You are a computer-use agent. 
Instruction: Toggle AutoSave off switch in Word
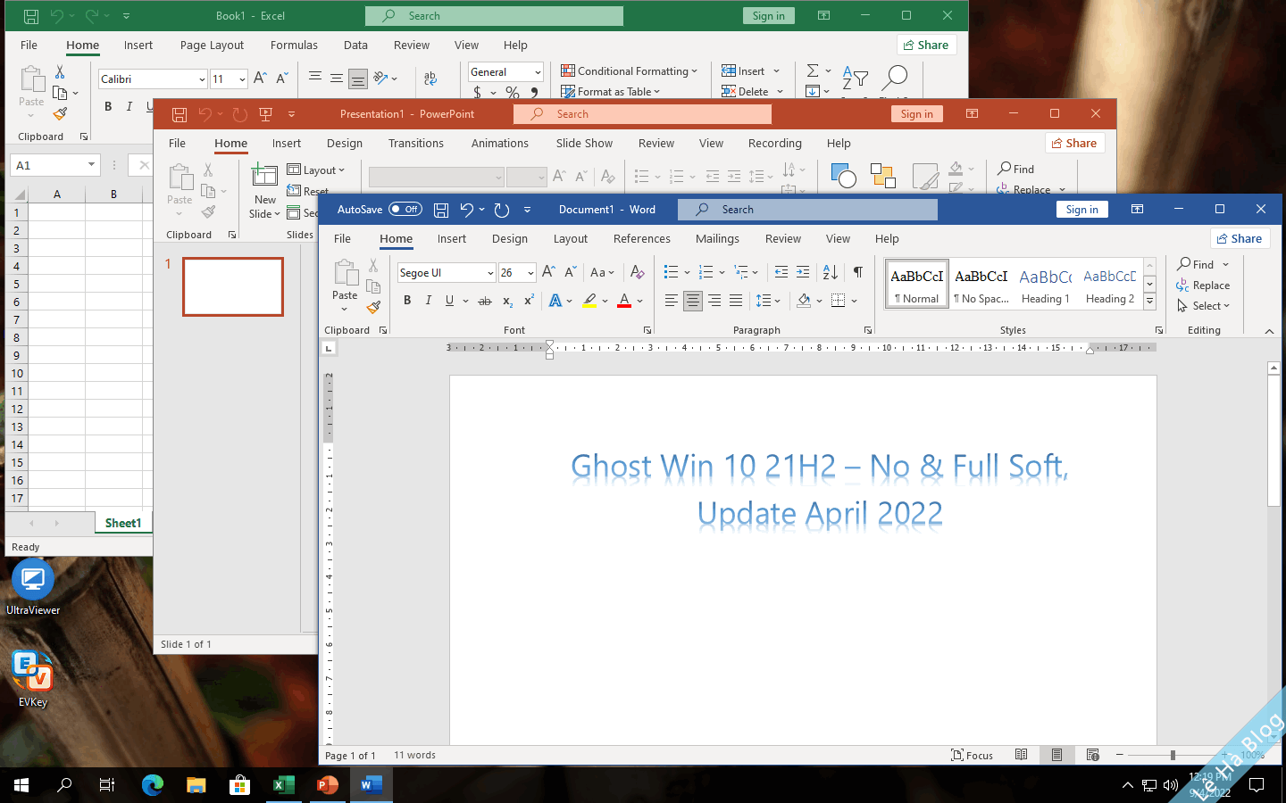point(405,209)
